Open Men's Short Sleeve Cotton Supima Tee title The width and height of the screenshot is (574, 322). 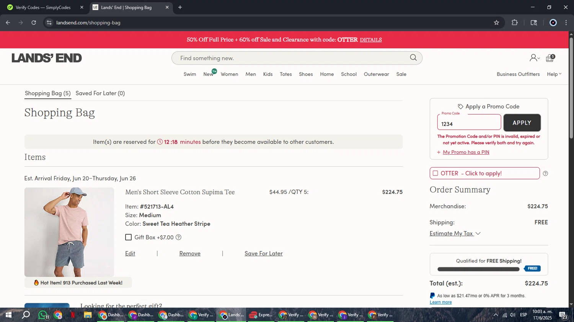click(180, 192)
